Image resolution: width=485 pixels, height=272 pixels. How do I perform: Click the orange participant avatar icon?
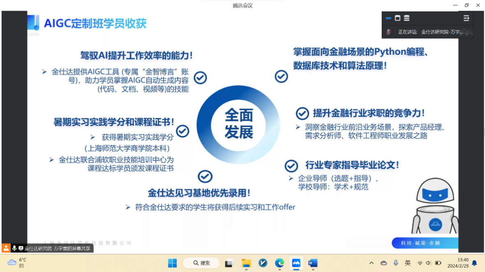pos(6,248)
